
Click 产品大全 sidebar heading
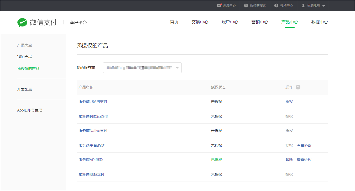click(x=24, y=45)
